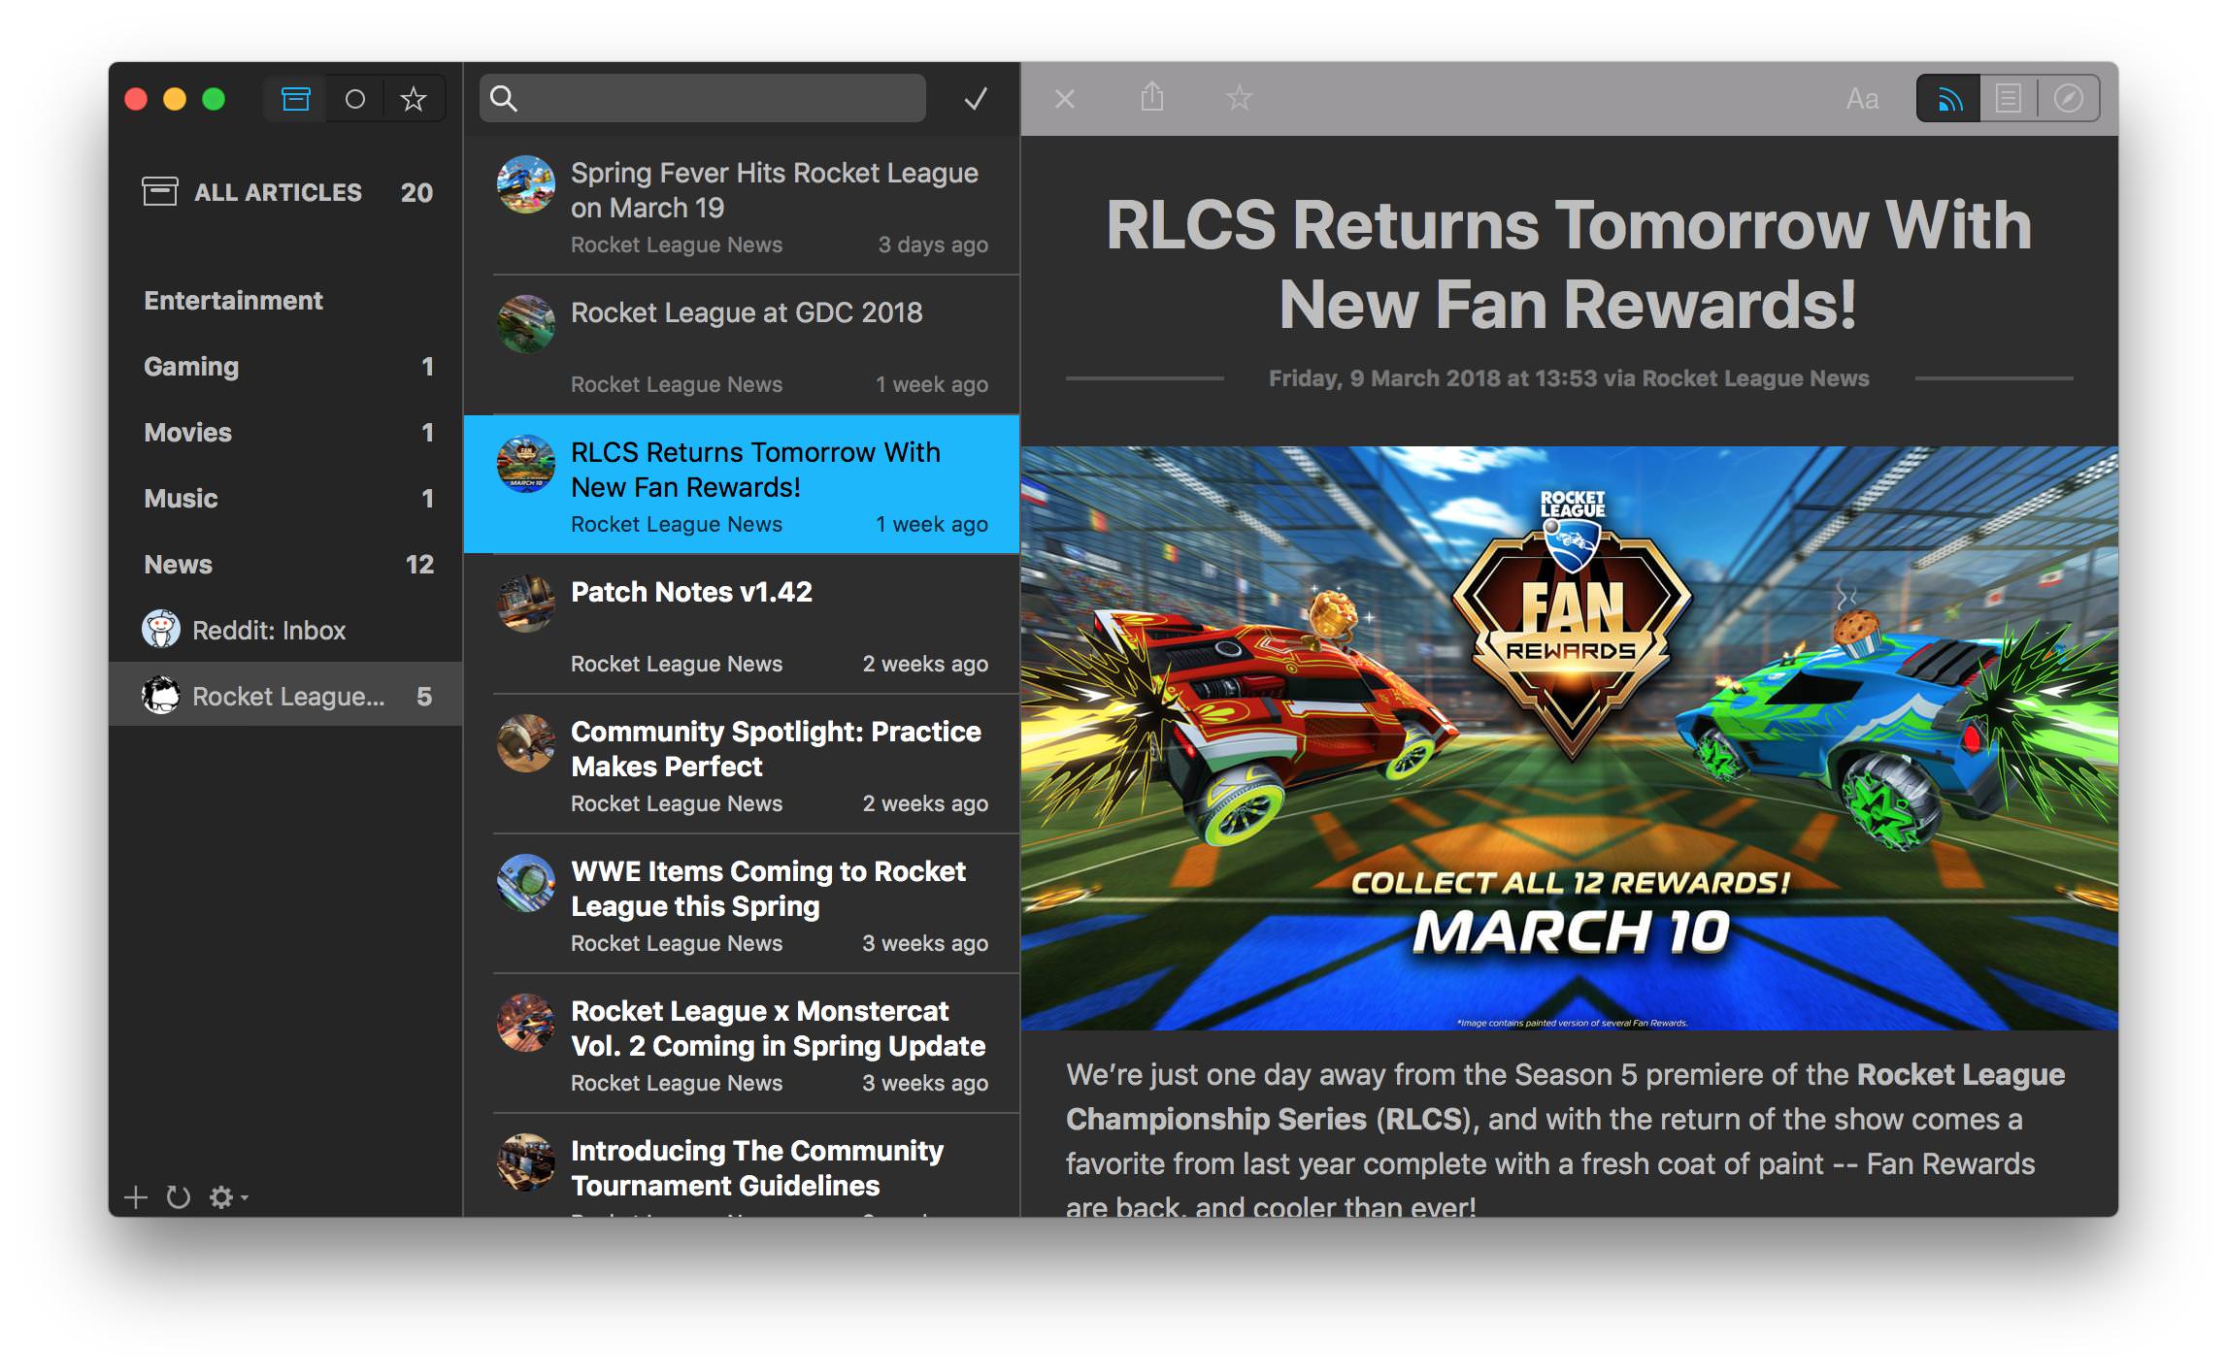Select the web browser compass view mode
This screenshot has height=1372, width=2227.
tap(2069, 98)
